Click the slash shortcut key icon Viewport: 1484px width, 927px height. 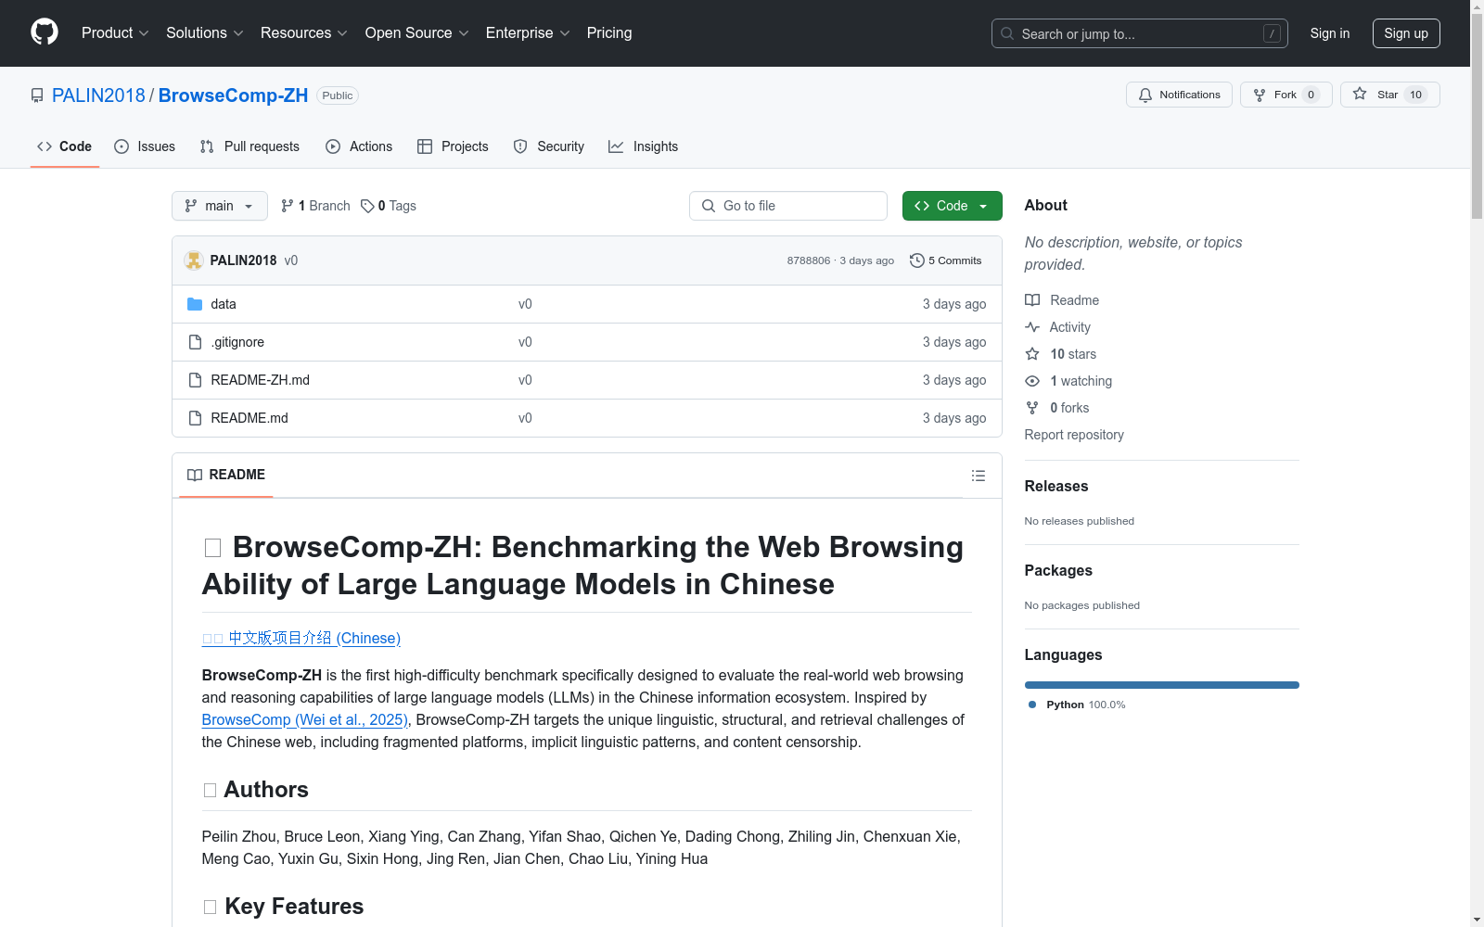pos(1272,33)
